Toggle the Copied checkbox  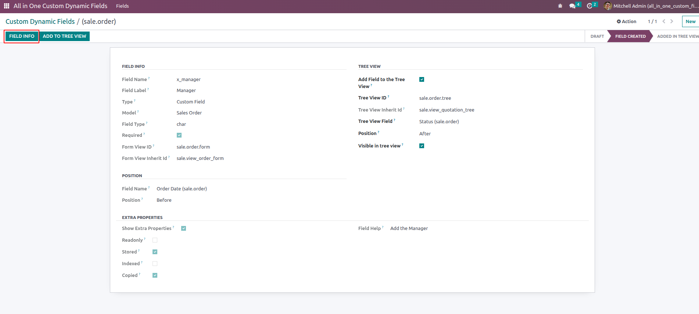point(155,275)
